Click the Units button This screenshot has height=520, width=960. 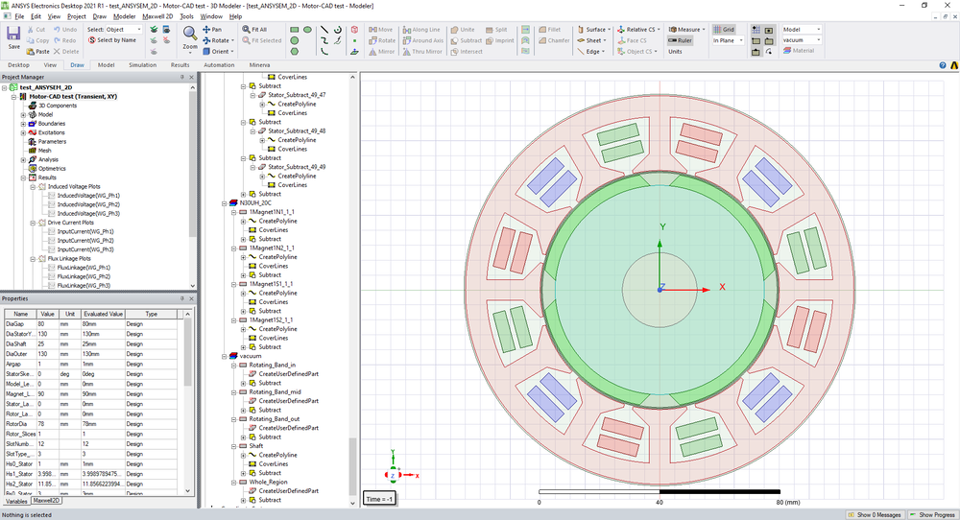(675, 52)
